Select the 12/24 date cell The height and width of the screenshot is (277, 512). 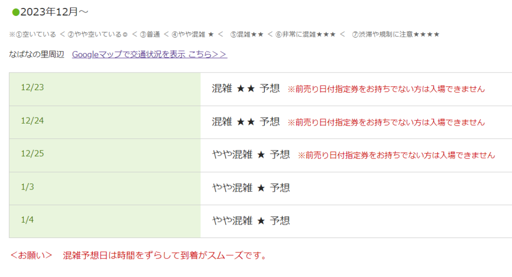pyautogui.click(x=32, y=120)
